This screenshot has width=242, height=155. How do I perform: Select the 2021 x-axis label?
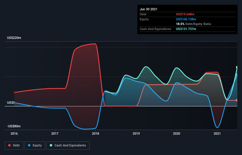(217, 133)
